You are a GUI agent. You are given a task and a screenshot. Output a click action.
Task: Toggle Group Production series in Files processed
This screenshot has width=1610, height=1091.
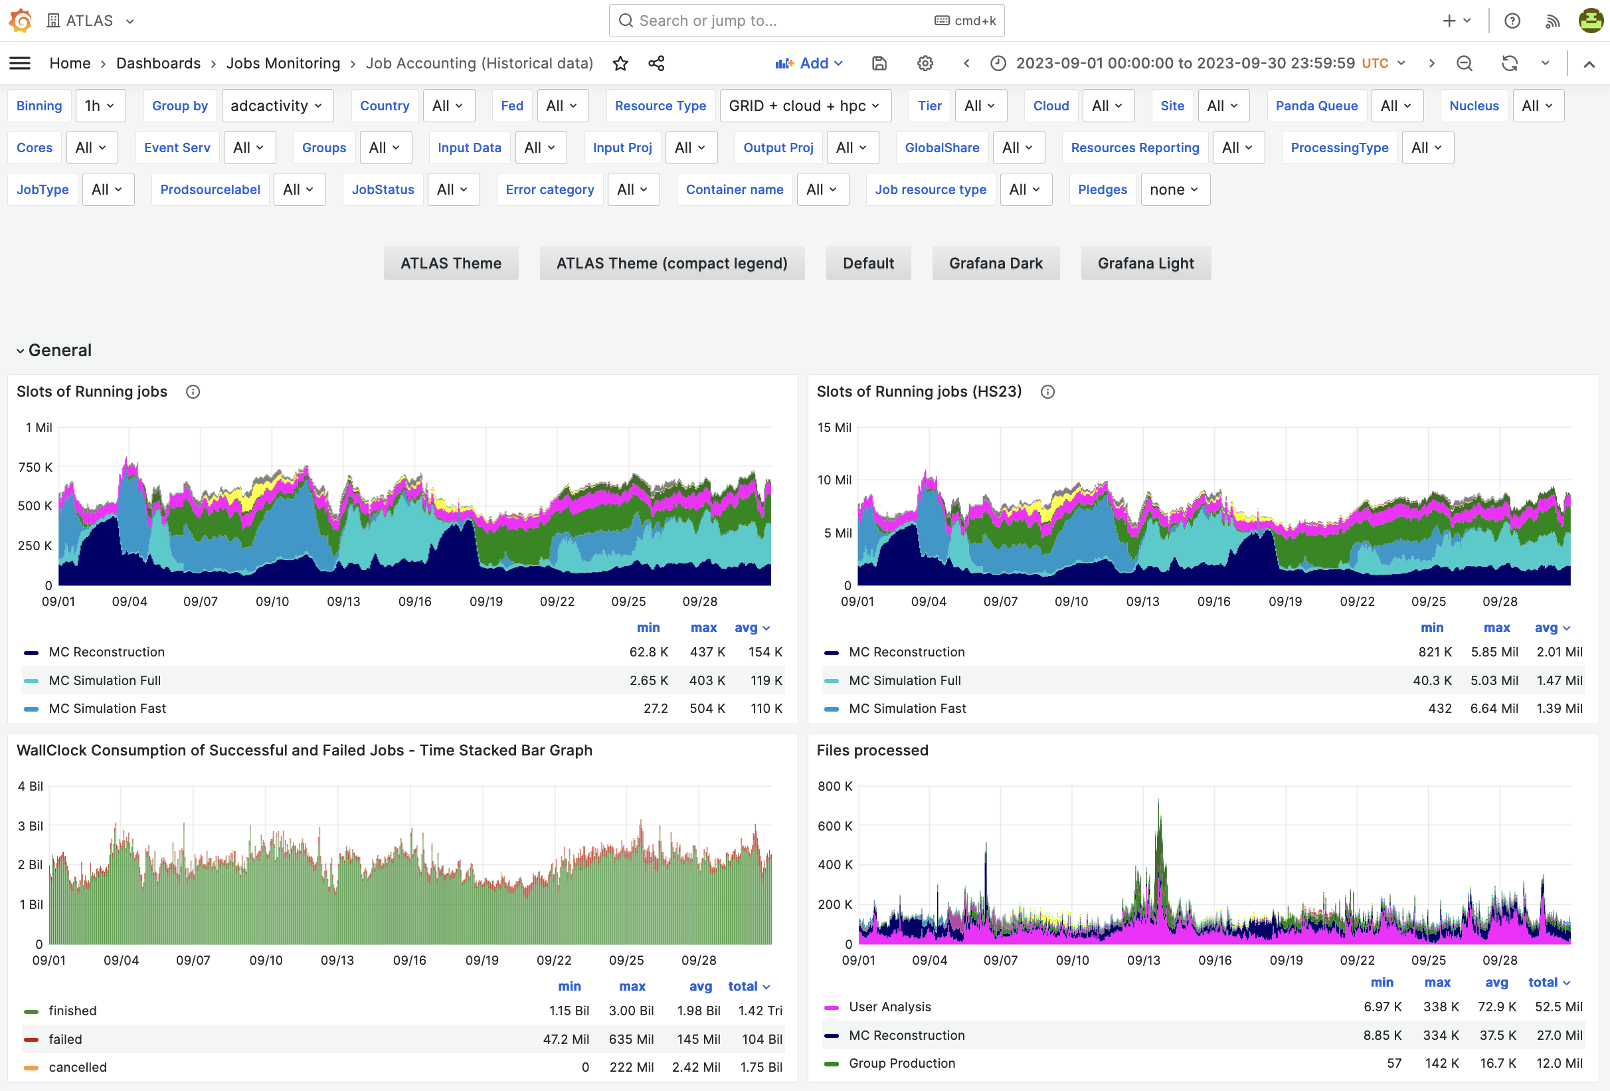[902, 1063]
